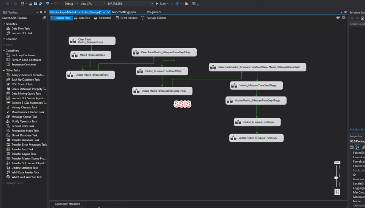Open the Start button dropdown arrow
This screenshot has width=365, height=208.
pyautogui.click(x=168, y=4)
